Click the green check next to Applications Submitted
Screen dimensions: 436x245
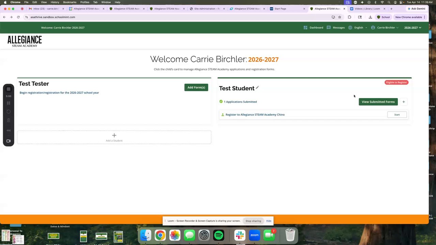tap(221, 101)
